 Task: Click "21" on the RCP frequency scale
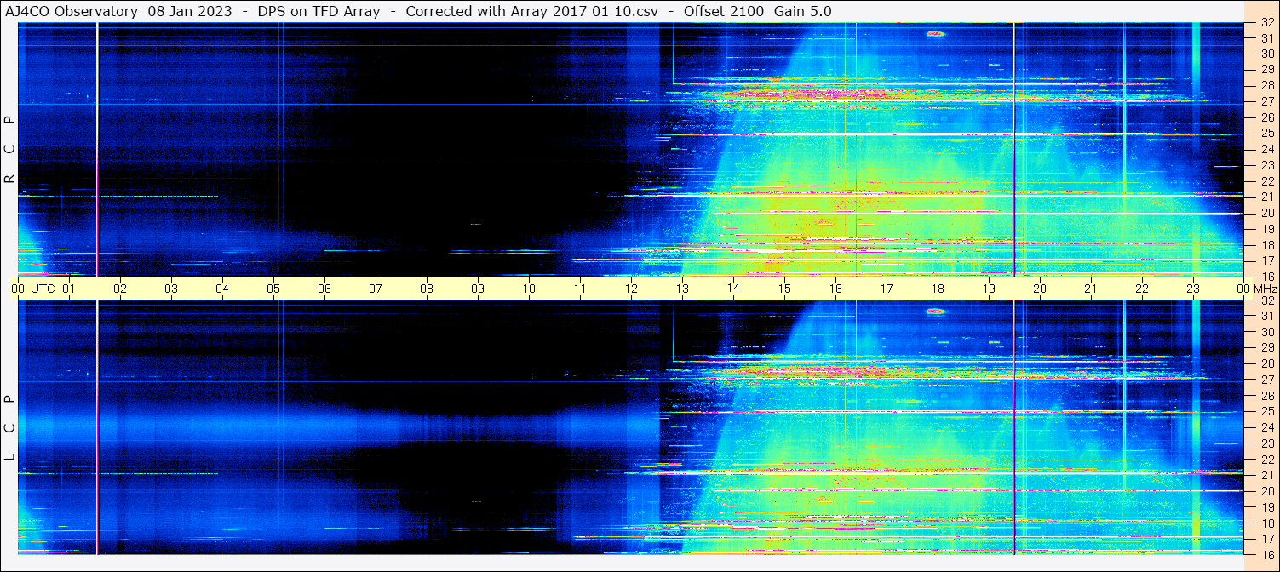pos(1266,197)
